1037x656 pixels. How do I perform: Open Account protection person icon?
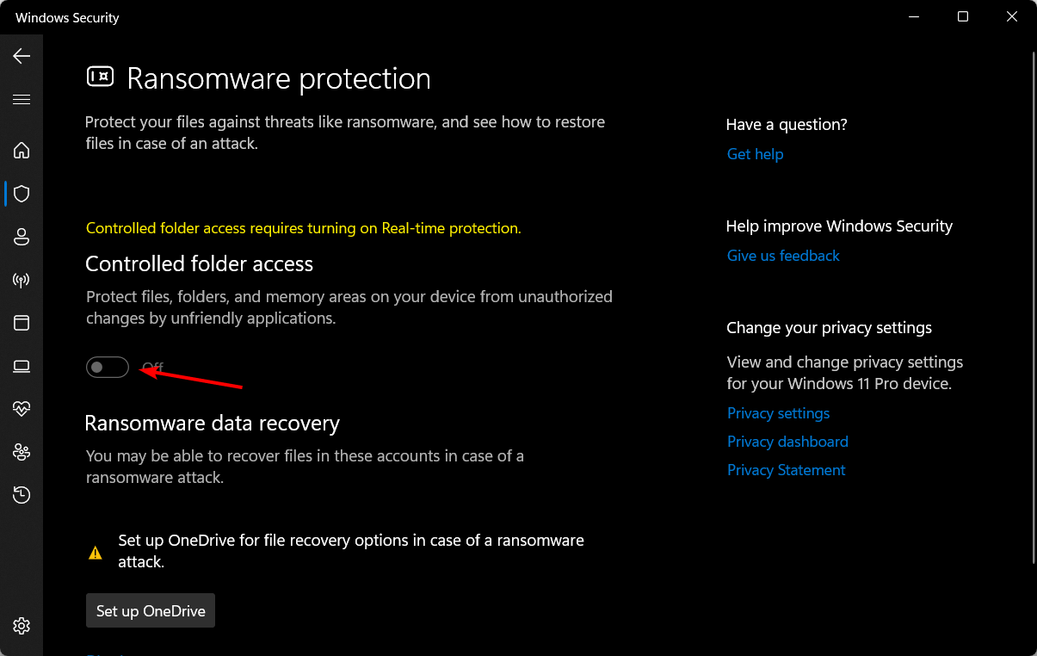22,237
